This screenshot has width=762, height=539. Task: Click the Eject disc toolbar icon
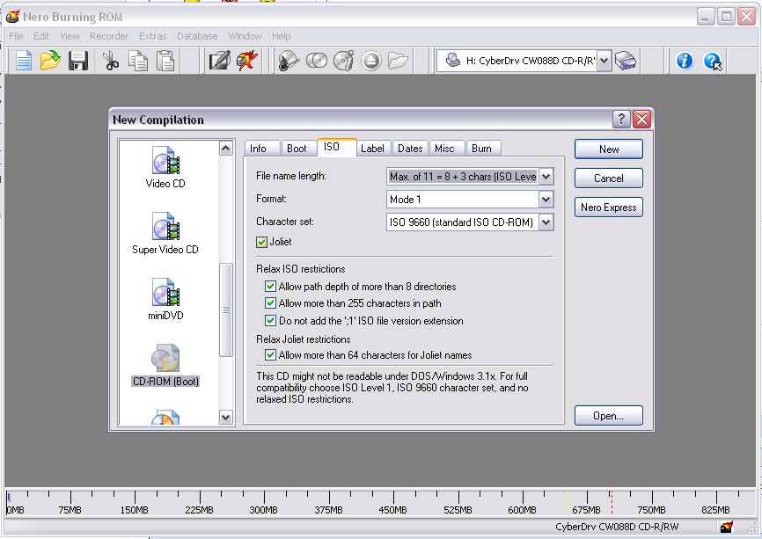tap(371, 61)
